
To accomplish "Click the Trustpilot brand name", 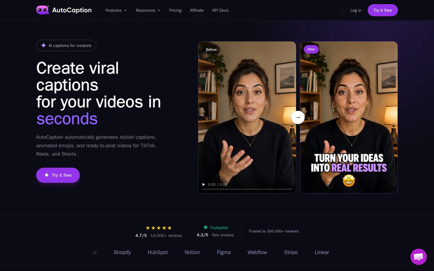I will point(219,228).
